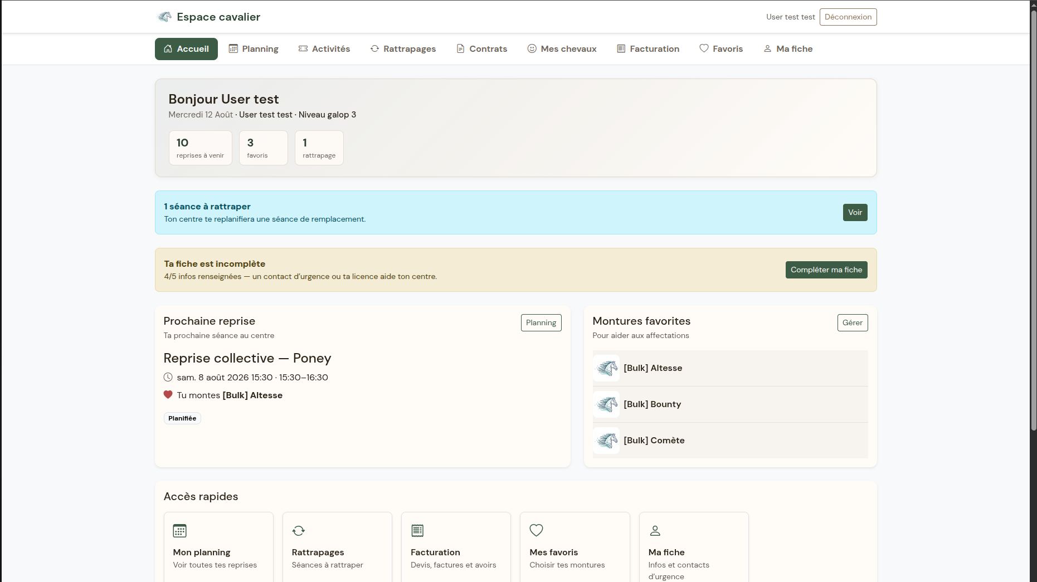1037x582 pixels.
Task: Click the home icon in Accueil tab
Action: click(x=168, y=49)
